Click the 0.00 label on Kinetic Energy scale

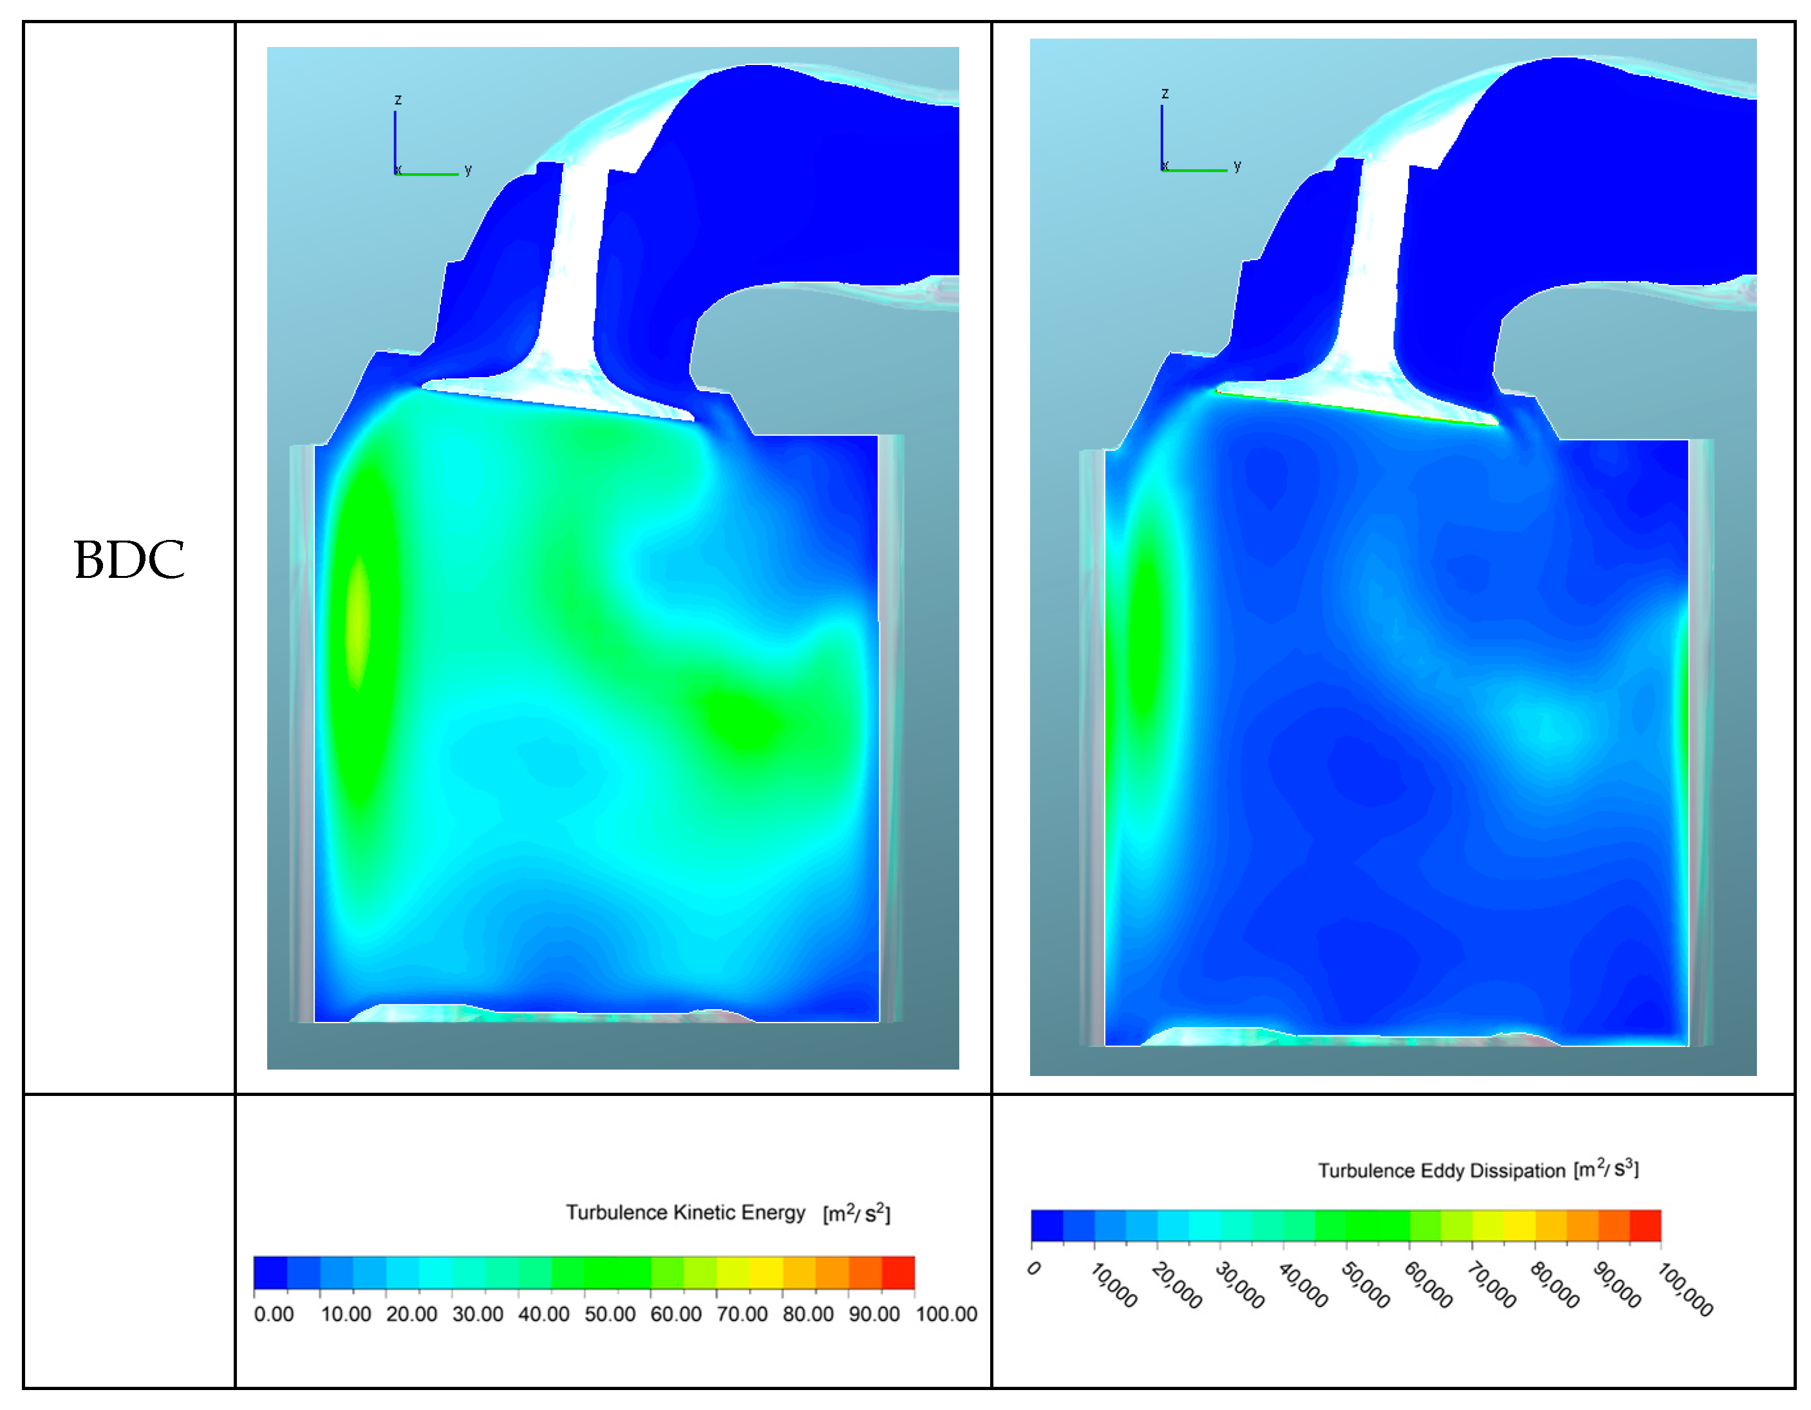(x=274, y=1315)
